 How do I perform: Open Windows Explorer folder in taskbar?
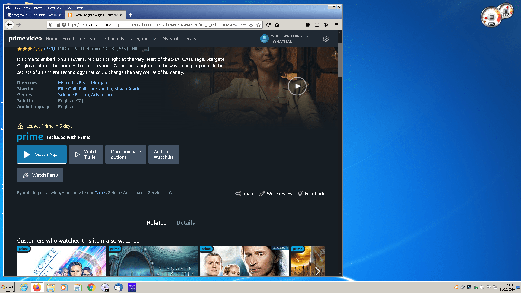(51, 287)
